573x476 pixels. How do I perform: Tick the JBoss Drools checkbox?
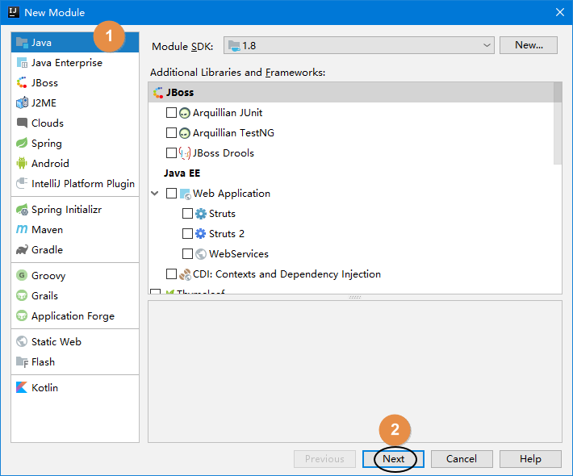[x=171, y=153]
